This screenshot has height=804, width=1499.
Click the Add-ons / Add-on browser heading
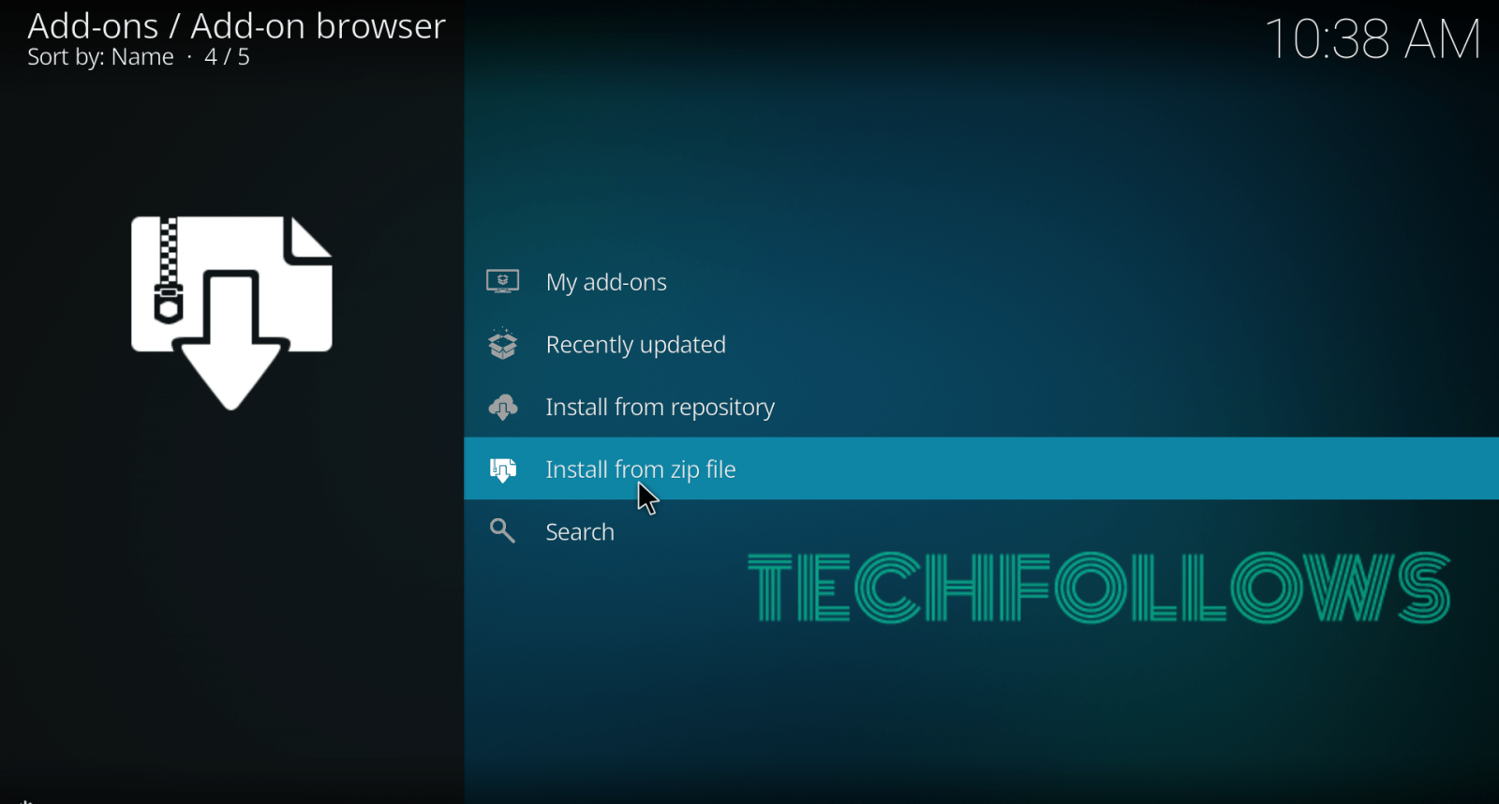click(x=236, y=26)
